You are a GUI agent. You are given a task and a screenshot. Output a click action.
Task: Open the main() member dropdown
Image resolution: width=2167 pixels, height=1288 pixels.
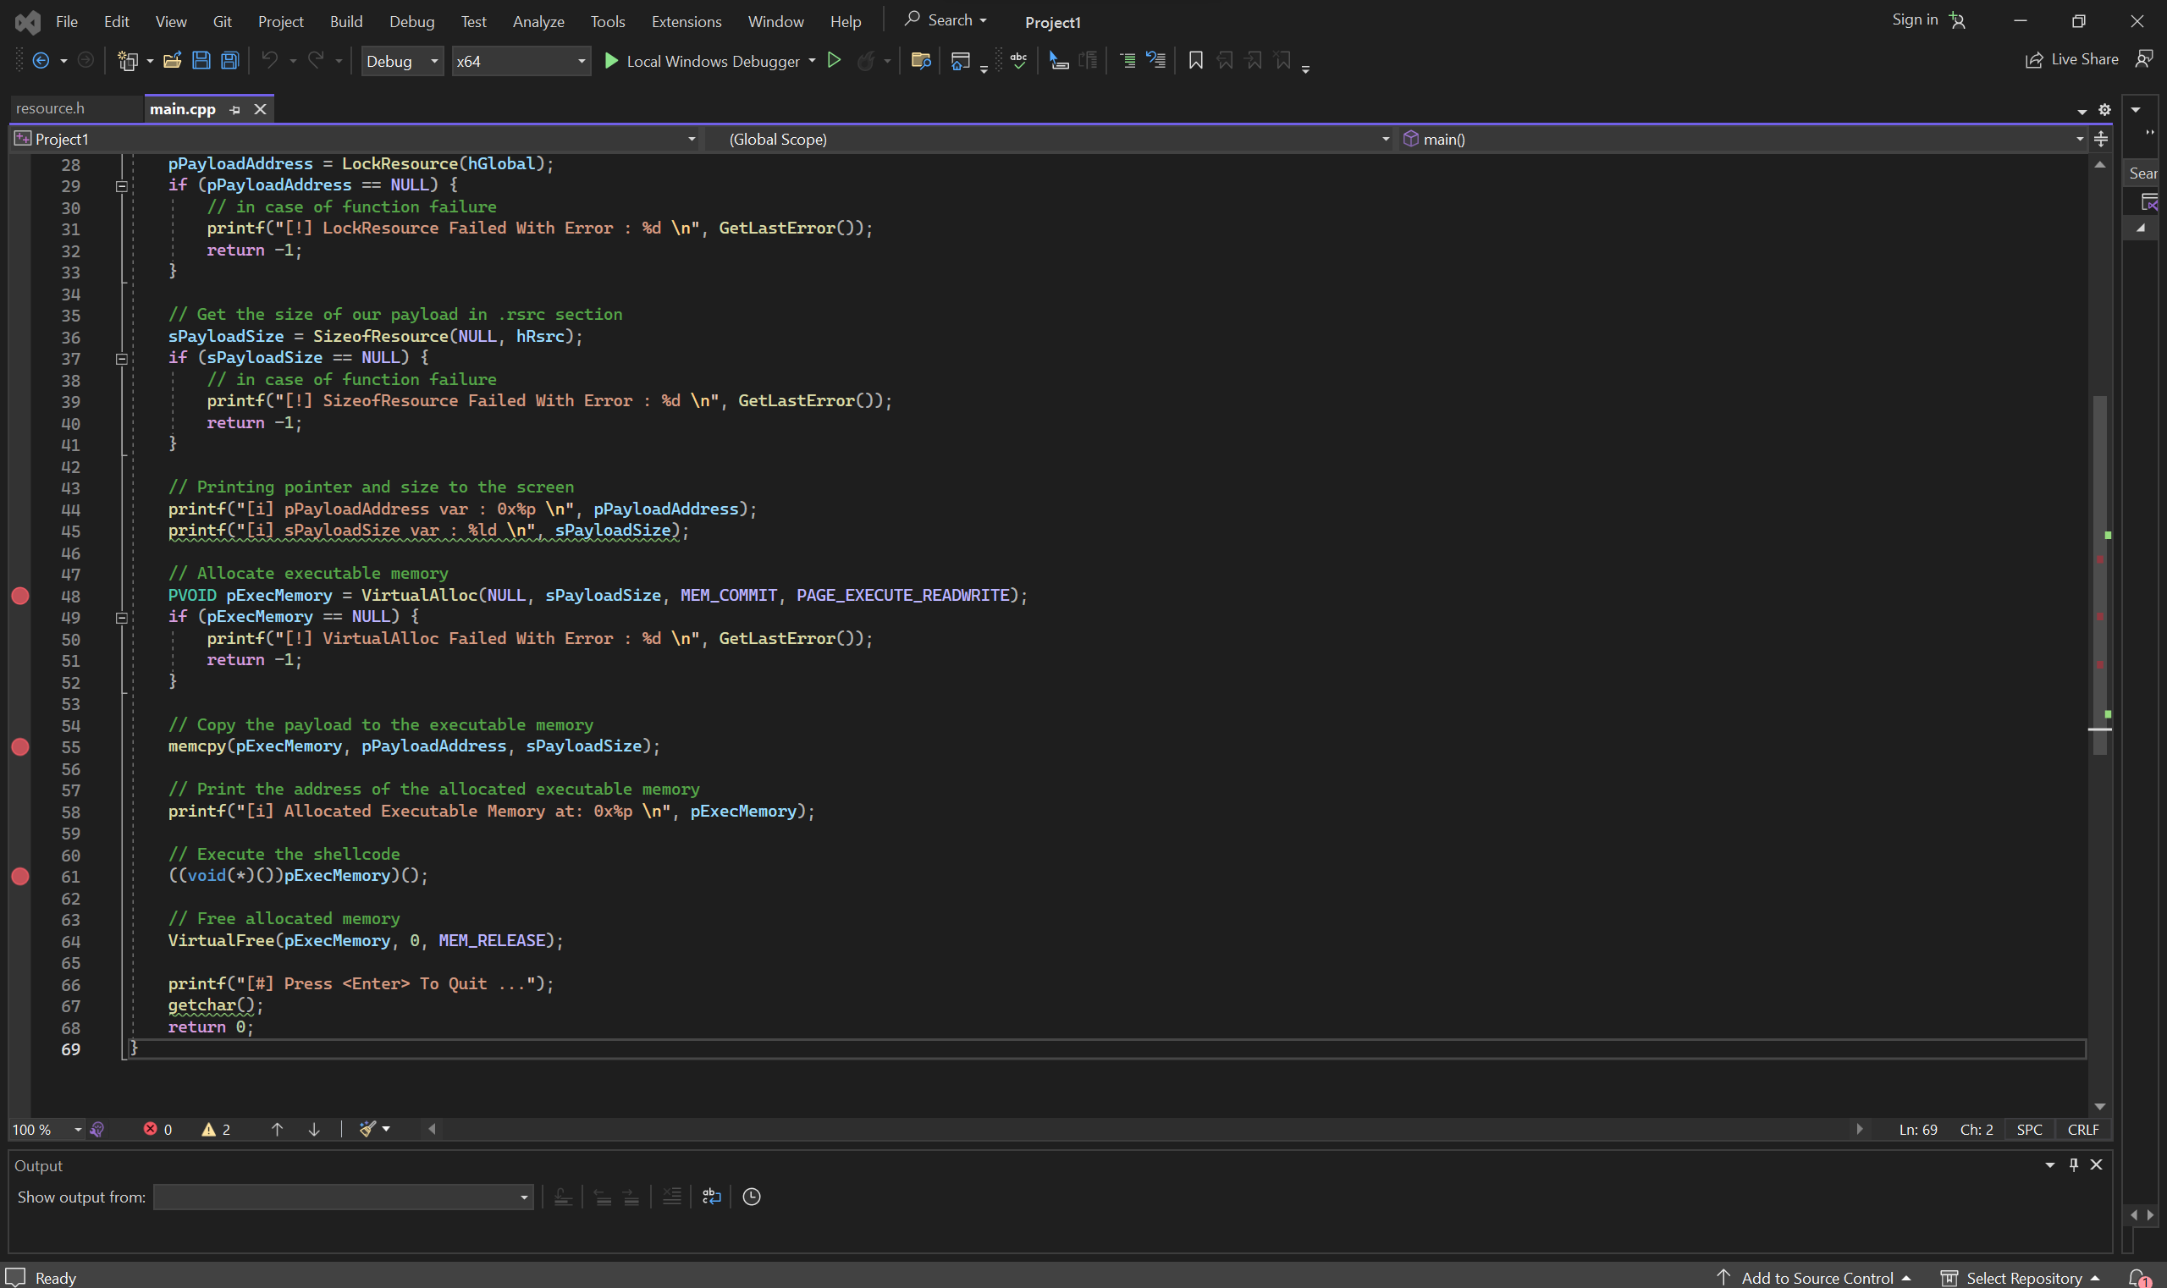pyautogui.click(x=1743, y=139)
